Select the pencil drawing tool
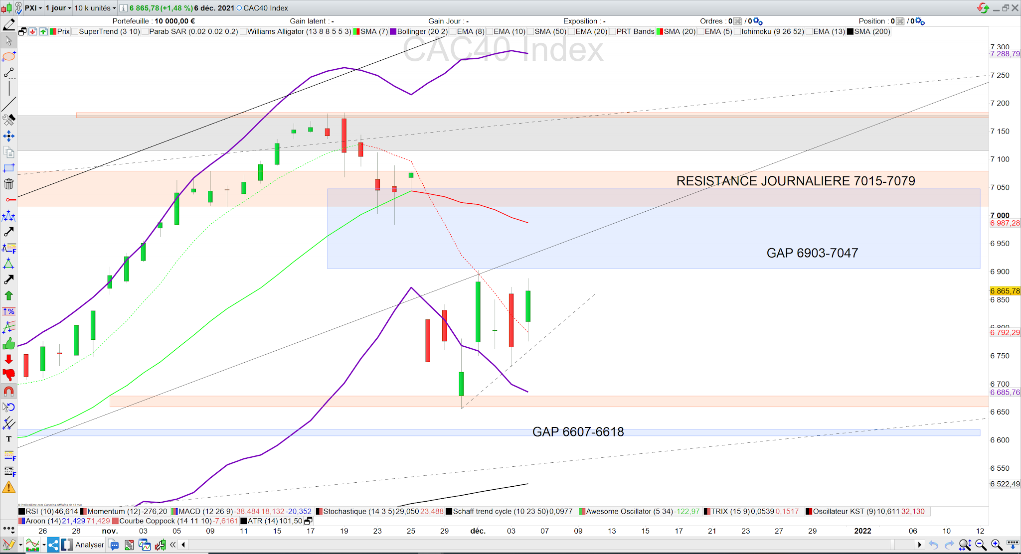Image resolution: width=1021 pixels, height=554 pixels. click(8, 24)
